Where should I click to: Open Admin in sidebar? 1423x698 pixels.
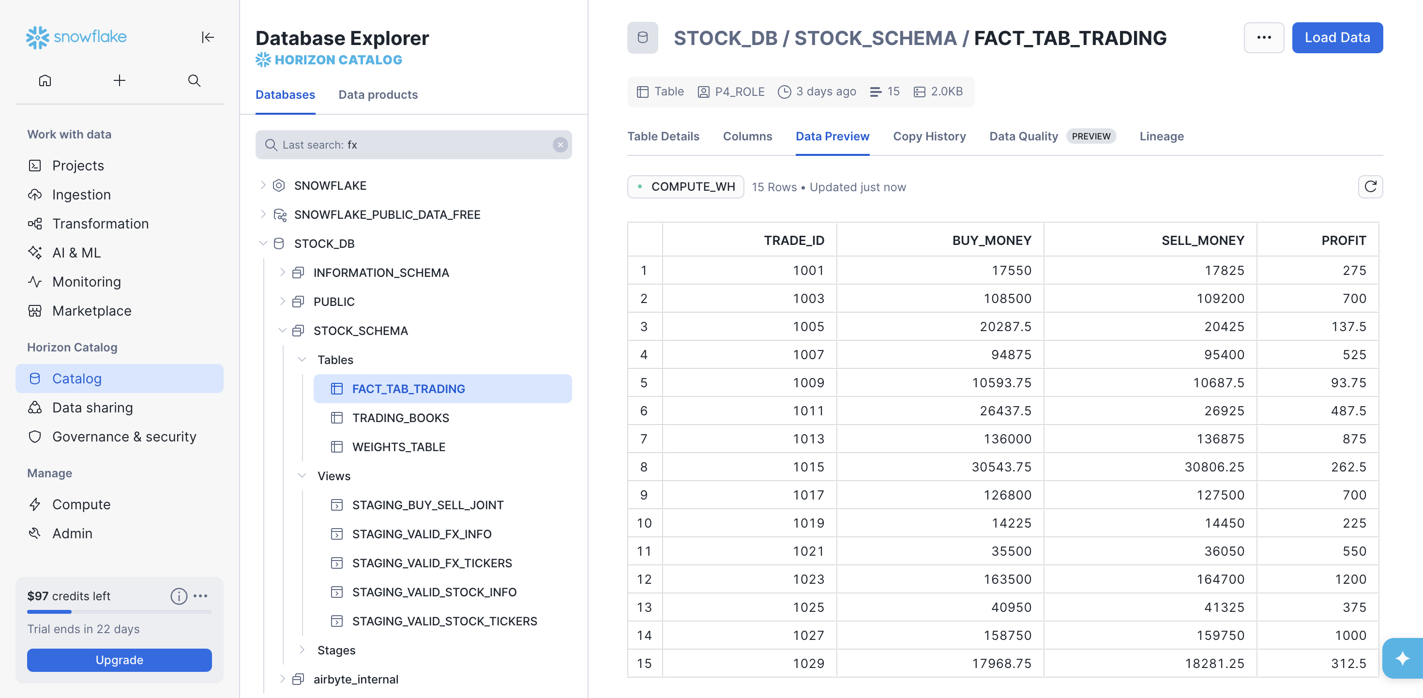120,533
